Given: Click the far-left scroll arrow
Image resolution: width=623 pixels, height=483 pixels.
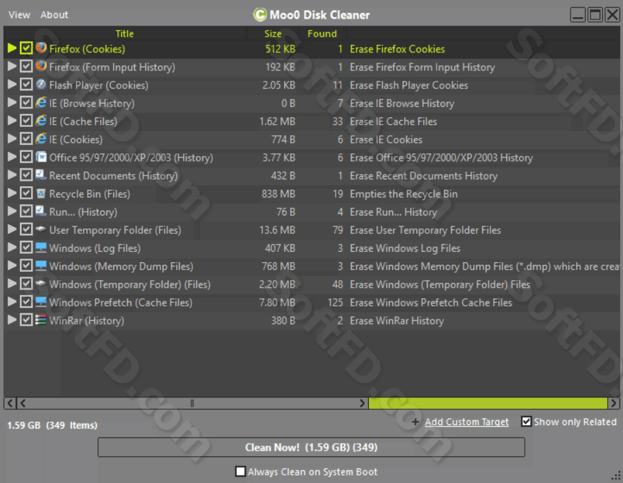Looking at the screenshot, I should click(x=10, y=403).
